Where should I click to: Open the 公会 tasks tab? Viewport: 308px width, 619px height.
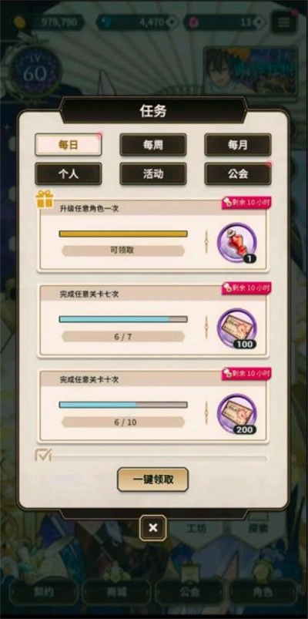(238, 173)
